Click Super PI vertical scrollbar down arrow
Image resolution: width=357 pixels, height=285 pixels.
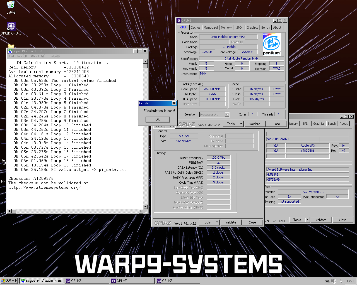point(146,207)
